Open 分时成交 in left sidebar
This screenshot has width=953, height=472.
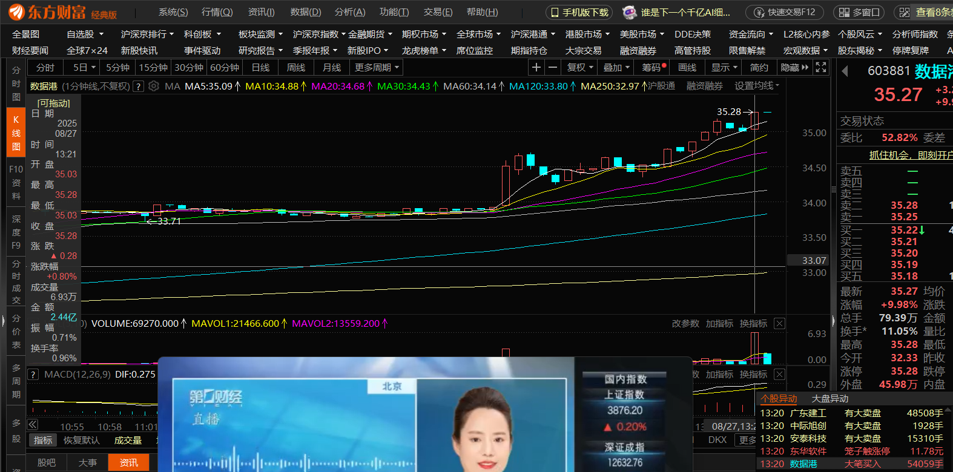pos(16,281)
